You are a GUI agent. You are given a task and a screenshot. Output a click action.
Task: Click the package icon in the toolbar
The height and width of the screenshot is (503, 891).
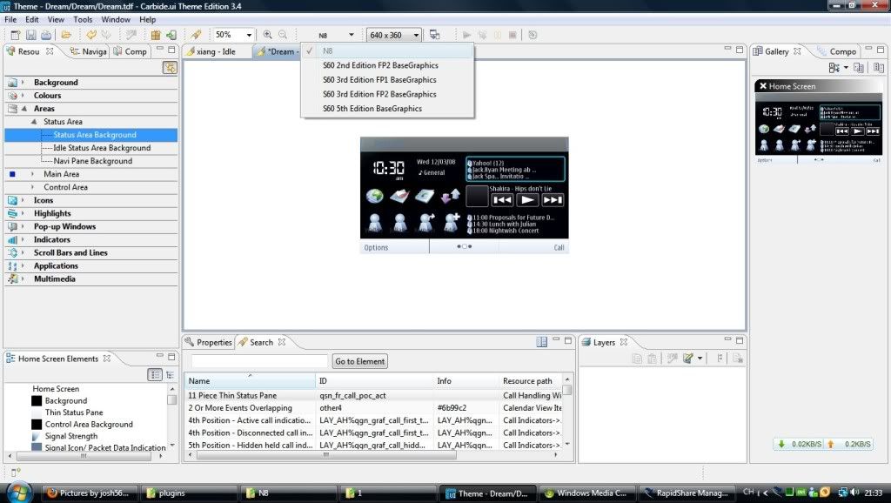(x=156, y=35)
